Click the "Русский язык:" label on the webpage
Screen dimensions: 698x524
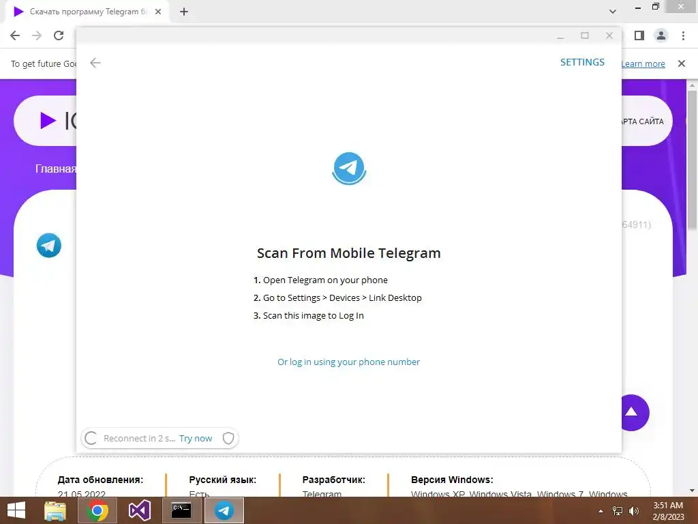(223, 480)
